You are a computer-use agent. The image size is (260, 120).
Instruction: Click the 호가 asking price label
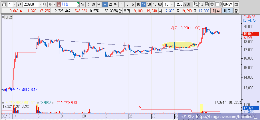click(127, 11)
